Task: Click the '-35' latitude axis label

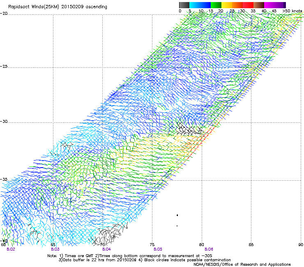Action: coord(4,180)
